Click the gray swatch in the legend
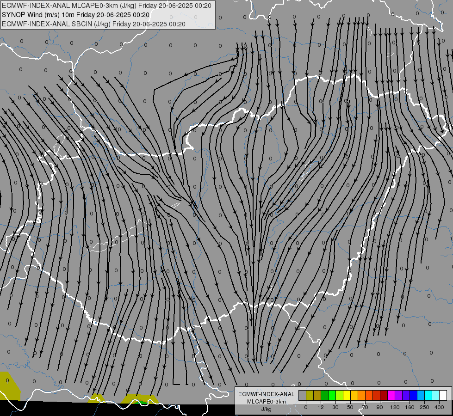Viewport: 453px width, 416px height. tap(302, 395)
